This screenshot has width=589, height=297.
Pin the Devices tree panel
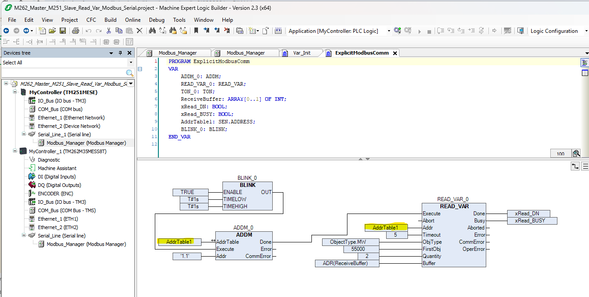tap(120, 53)
